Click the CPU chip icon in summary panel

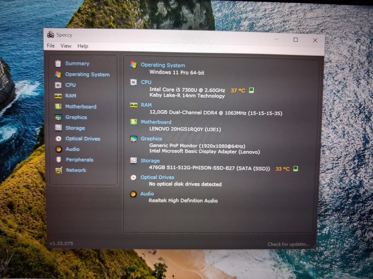click(134, 82)
